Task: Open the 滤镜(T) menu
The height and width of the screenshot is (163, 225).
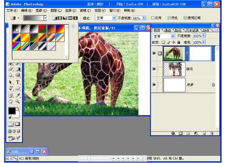Action: [x=85, y=11]
